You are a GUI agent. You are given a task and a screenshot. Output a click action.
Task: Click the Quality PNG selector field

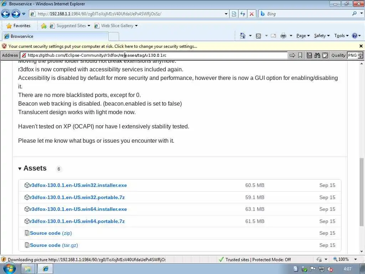(353, 55)
